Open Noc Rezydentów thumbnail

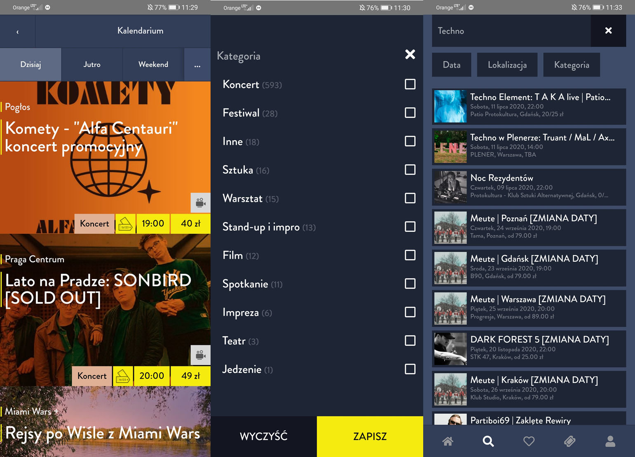[x=450, y=187]
